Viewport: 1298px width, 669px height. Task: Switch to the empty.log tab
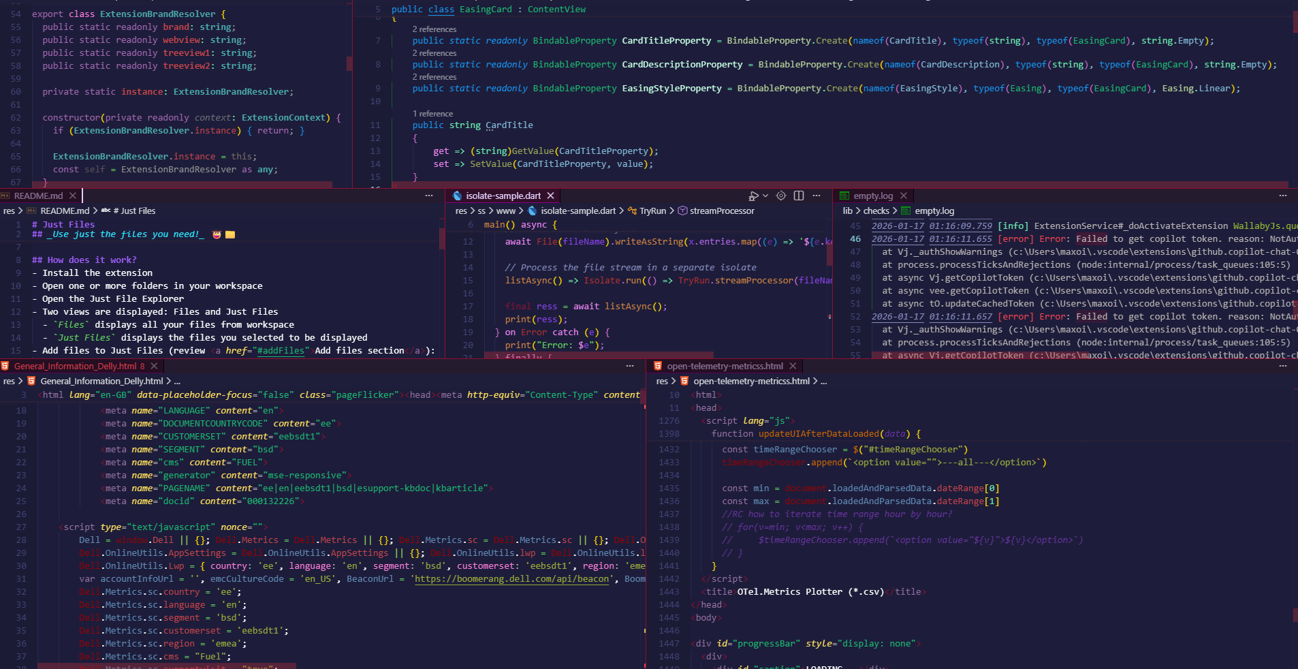click(873, 196)
